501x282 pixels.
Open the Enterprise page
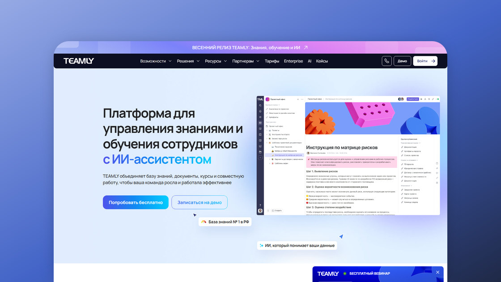[x=293, y=61]
